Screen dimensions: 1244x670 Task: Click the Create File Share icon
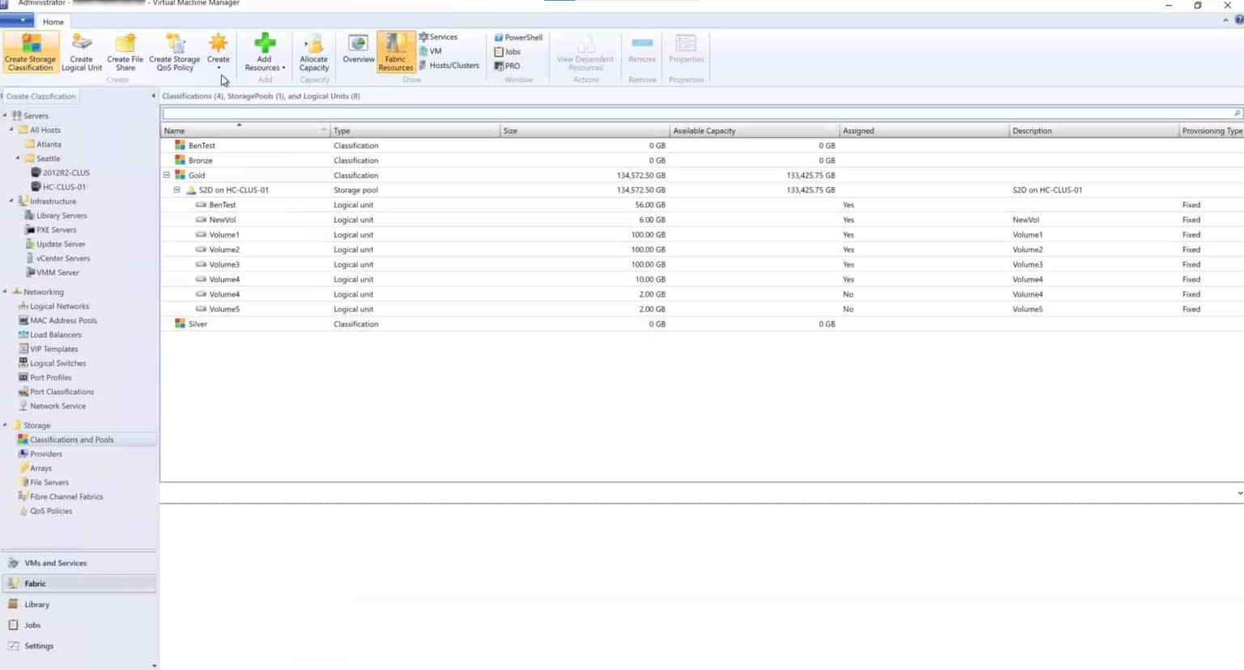(125, 50)
